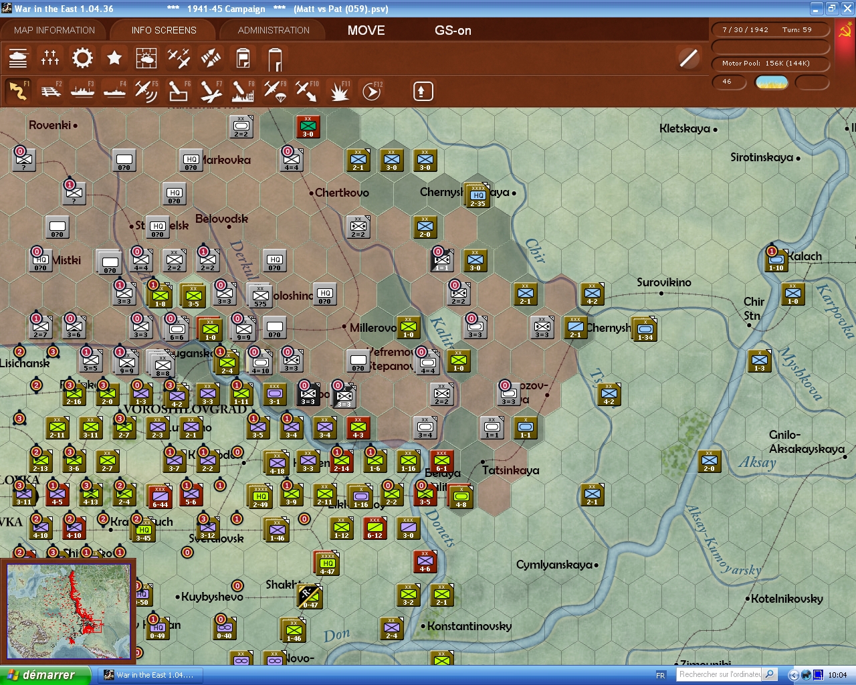Click the Kletskaya town label
The width and height of the screenshot is (856, 685).
pos(685,128)
